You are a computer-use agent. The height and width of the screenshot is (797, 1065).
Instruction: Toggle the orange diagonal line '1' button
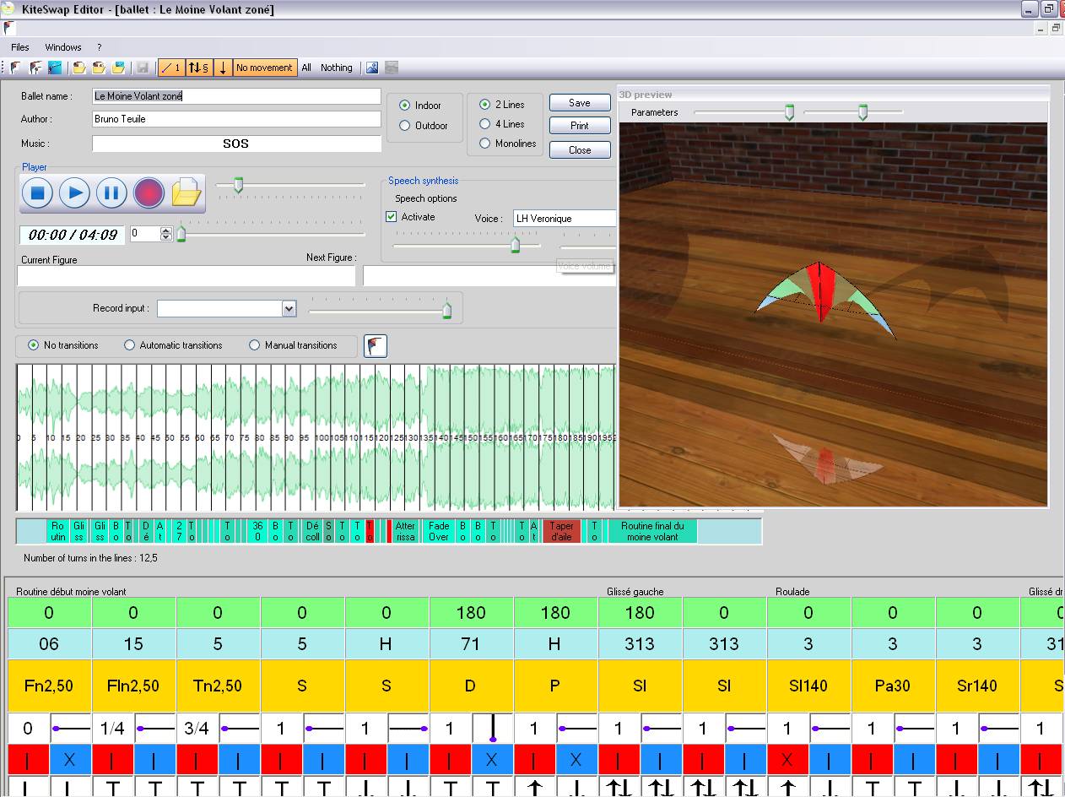(171, 68)
